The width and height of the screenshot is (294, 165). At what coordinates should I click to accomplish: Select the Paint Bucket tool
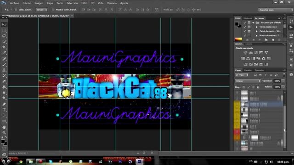pyautogui.click(x=4, y=87)
